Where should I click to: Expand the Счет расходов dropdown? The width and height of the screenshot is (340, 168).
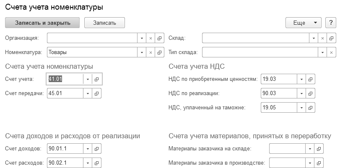[x=88, y=163]
